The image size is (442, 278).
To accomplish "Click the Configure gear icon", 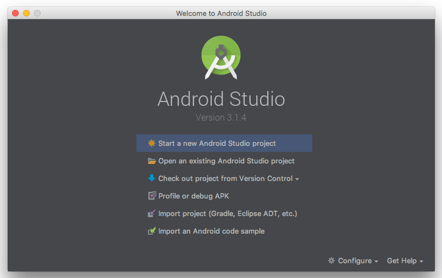I will (x=331, y=260).
